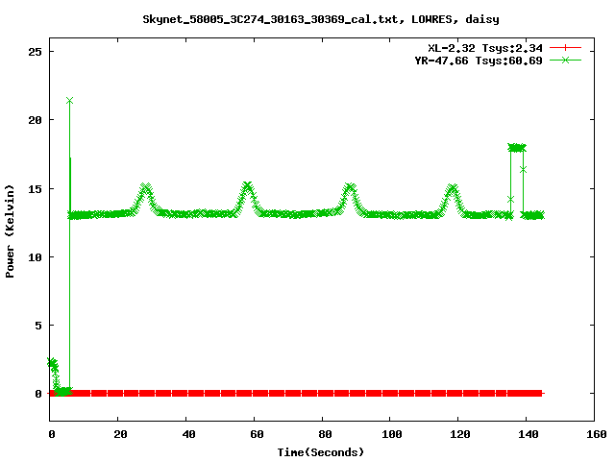Click the plot title Skynet_58005_3C274 text

coord(321,19)
